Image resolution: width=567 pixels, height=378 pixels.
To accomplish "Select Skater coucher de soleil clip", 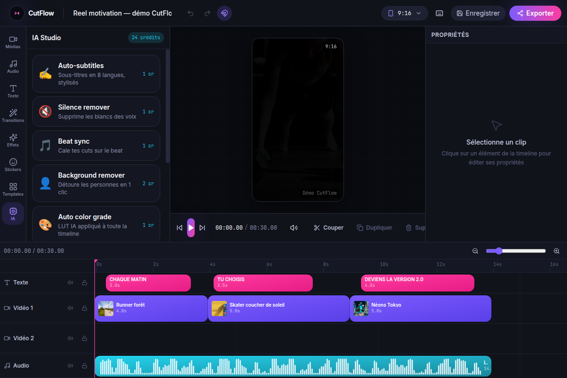I will tap(279, 309).
